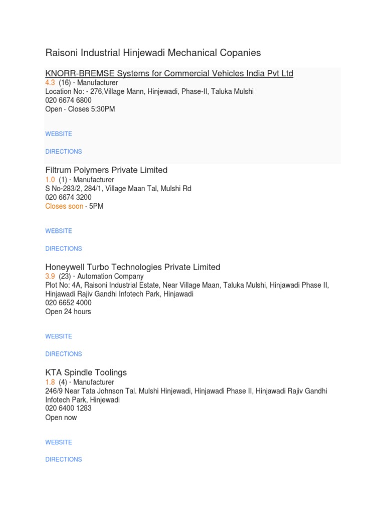Screen dimensions: 385x514
Task: Click Honeywell phone number 020 6652 4000
Action: click(x=68, y=303)
